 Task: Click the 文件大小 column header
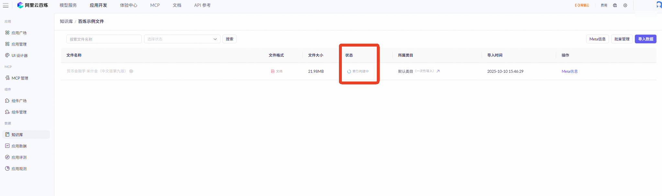(x=316, y=55)
